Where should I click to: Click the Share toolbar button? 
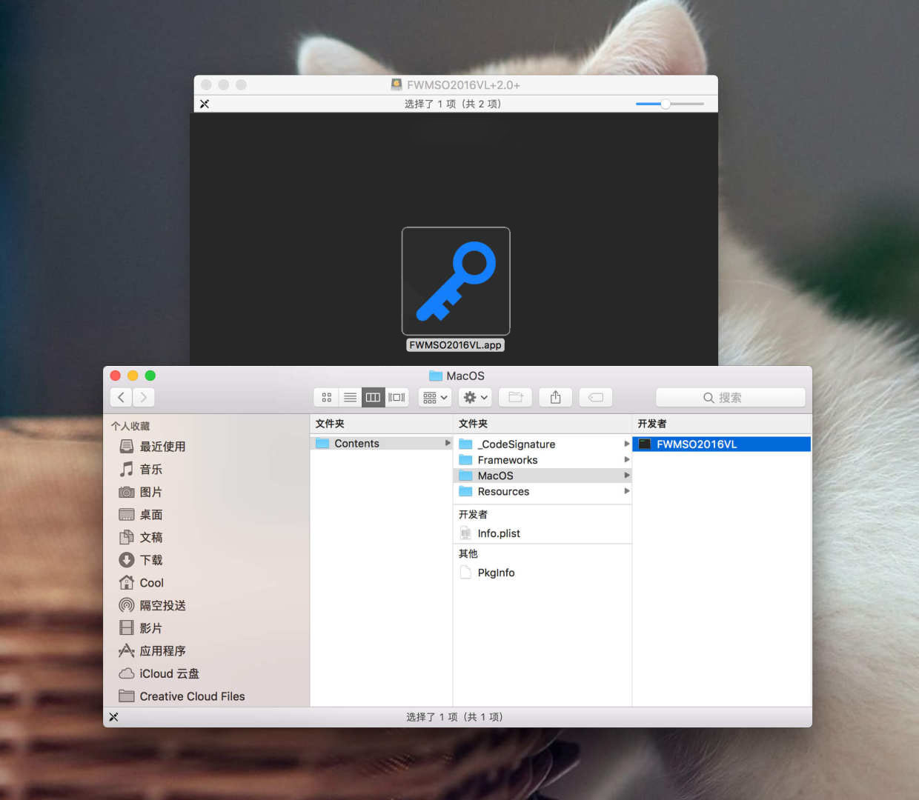tap(556, 397)
